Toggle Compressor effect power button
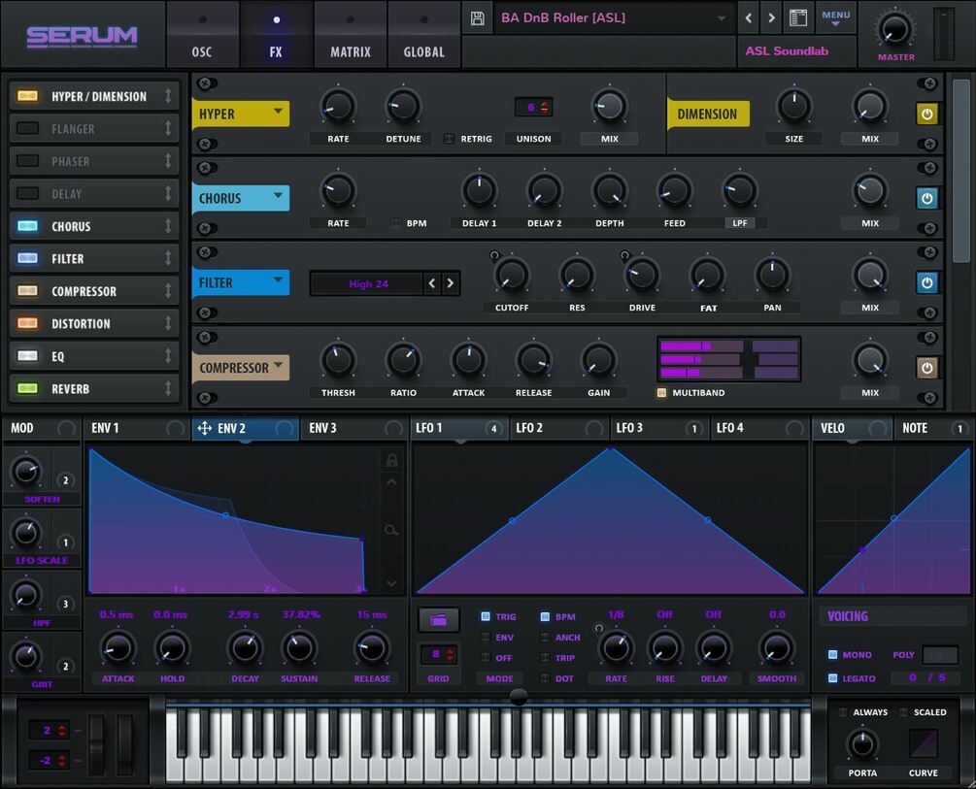The image size is (976, 789). point(926,368)
